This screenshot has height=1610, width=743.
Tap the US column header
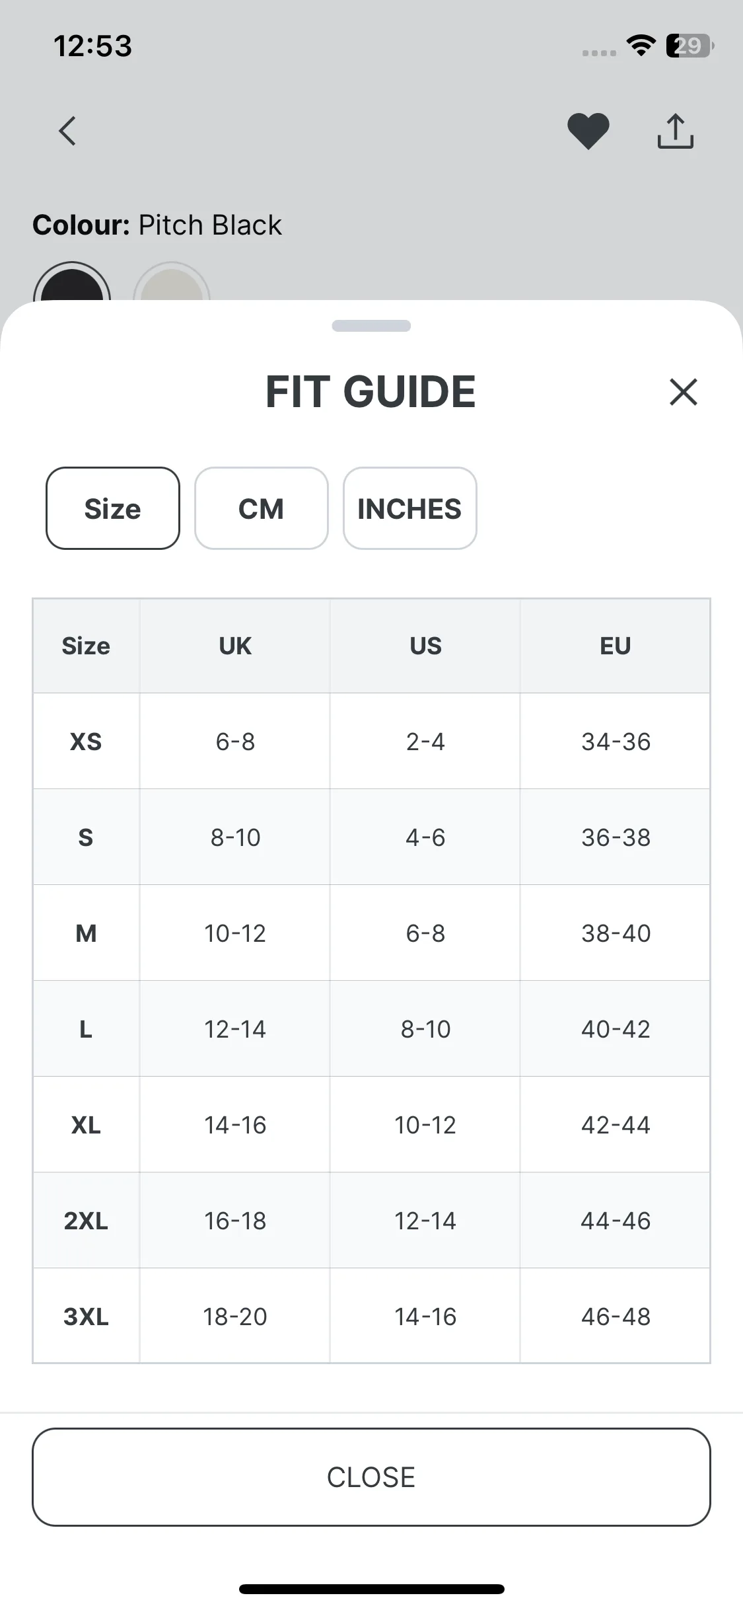coord(425,646)
